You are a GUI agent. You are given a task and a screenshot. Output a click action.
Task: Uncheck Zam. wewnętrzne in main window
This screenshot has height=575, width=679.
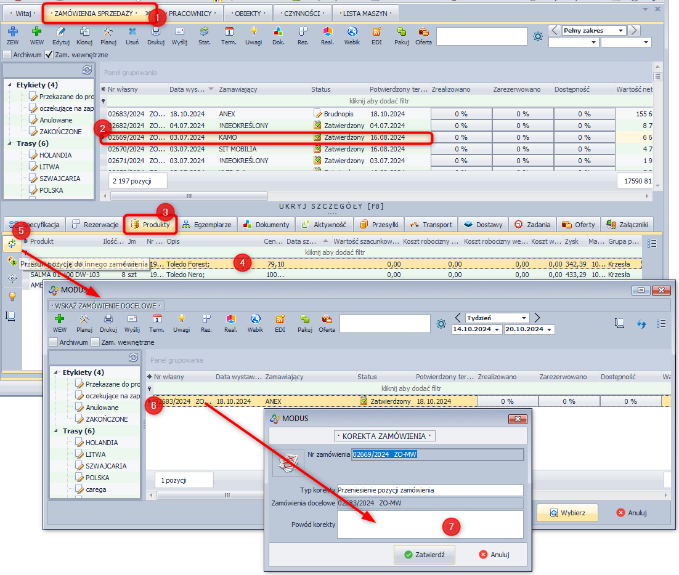click(49, 55)
